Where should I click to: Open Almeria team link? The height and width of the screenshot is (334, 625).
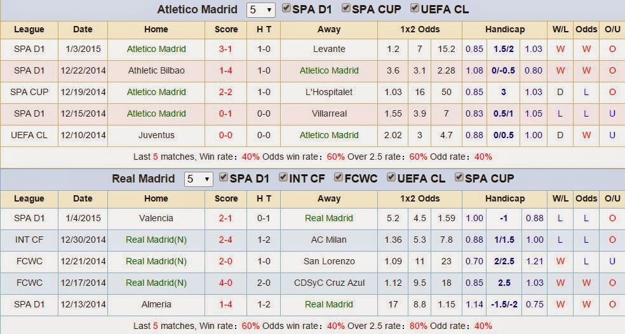(156, 304)
